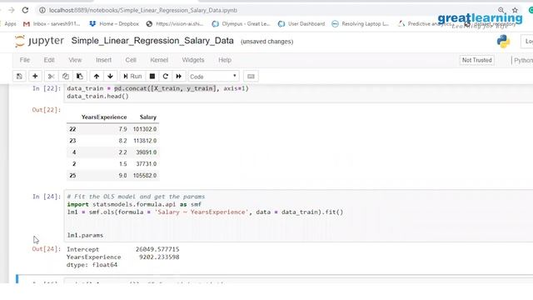The image size is (533, 300).
Task: Run the selected cell
Action: pos(132,76)
